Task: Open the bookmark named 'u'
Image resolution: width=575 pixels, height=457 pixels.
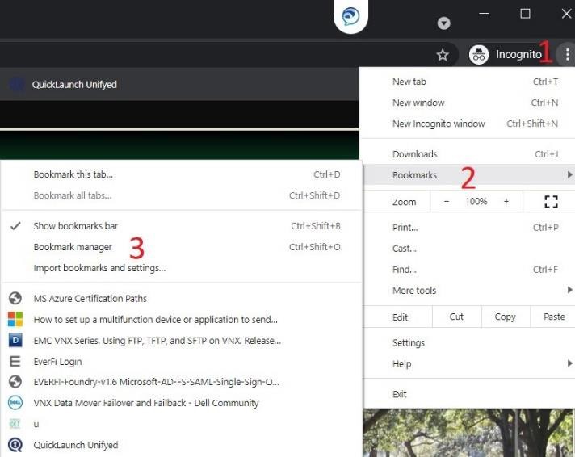Action: [x=182, y=424]
